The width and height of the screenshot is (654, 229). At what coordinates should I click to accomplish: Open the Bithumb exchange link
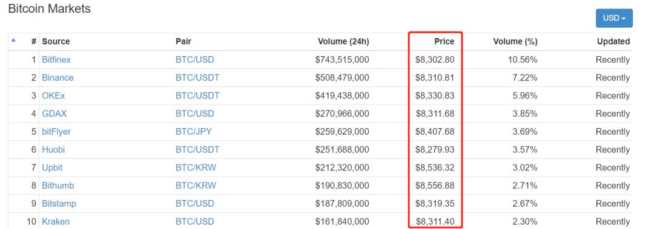58,185
